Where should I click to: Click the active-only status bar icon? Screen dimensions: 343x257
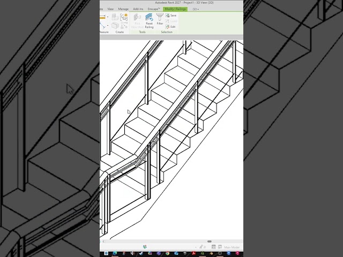(x=220, y=247)
